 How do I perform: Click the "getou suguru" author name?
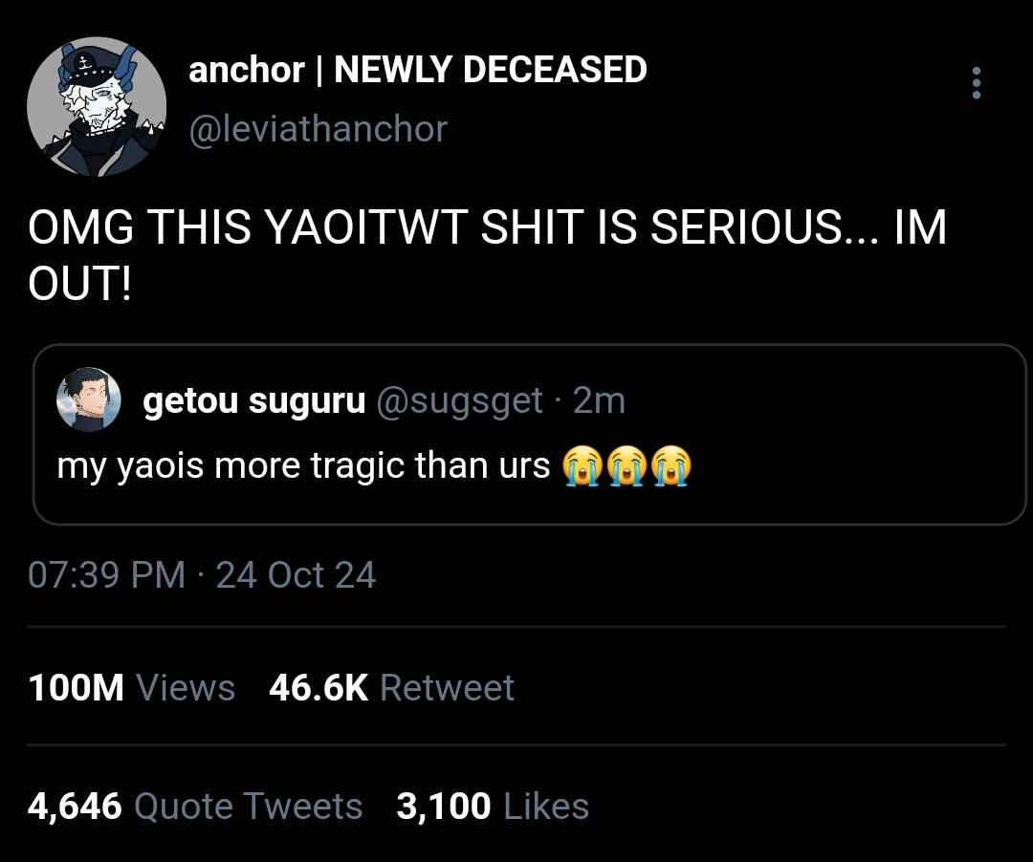253,401
